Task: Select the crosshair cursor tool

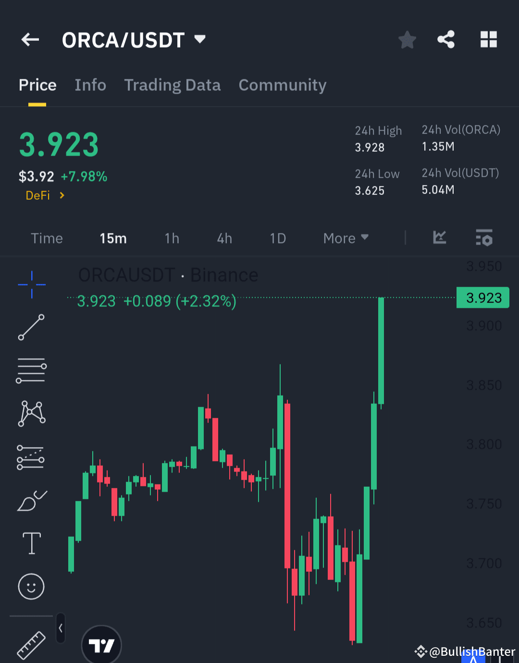Action: point(32,284)
